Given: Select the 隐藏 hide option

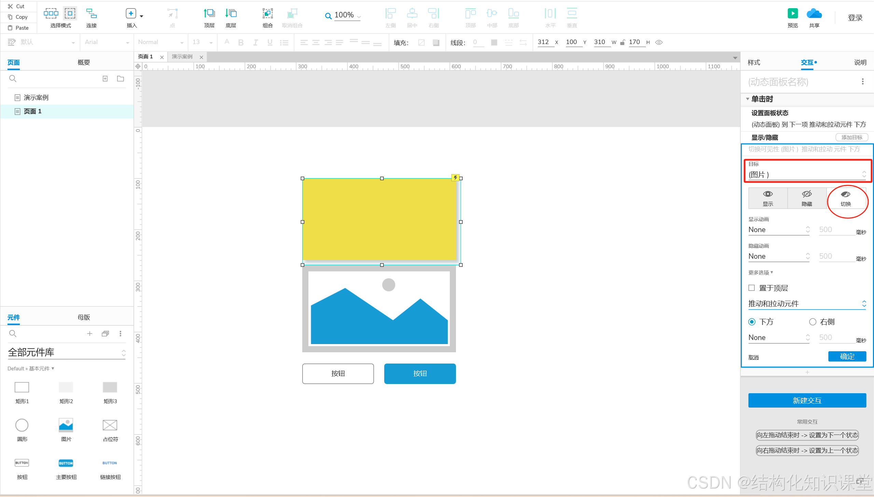Looking at the screenshot, I should [807, 198].
